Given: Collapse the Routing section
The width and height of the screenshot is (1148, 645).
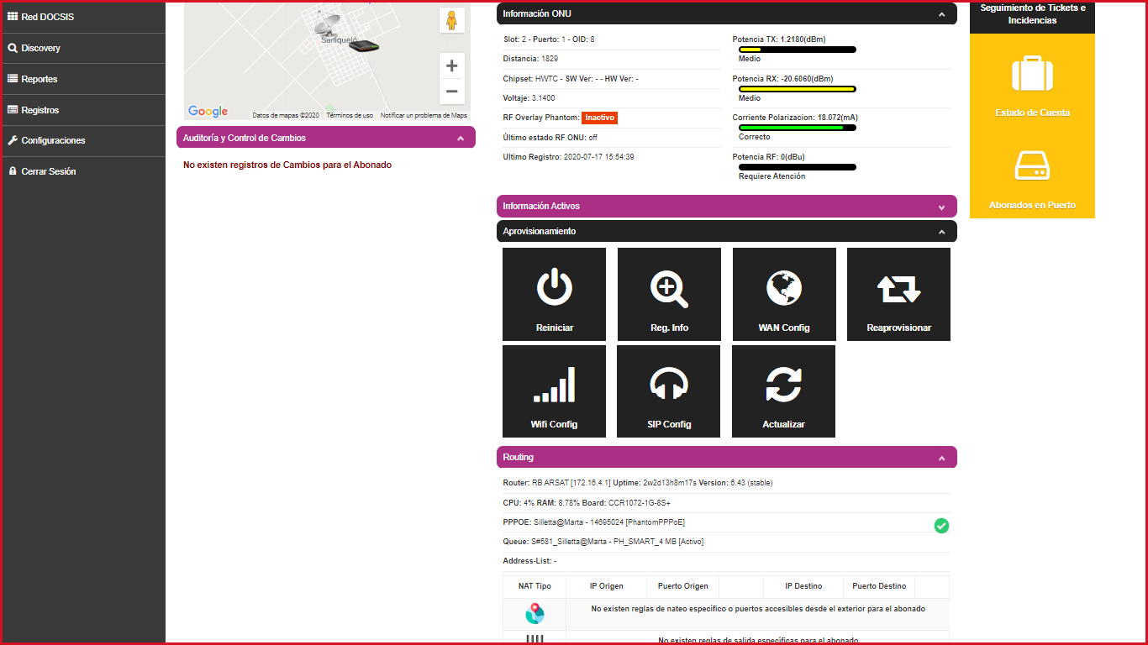Looking at the screenshot, I should [941, 458].
